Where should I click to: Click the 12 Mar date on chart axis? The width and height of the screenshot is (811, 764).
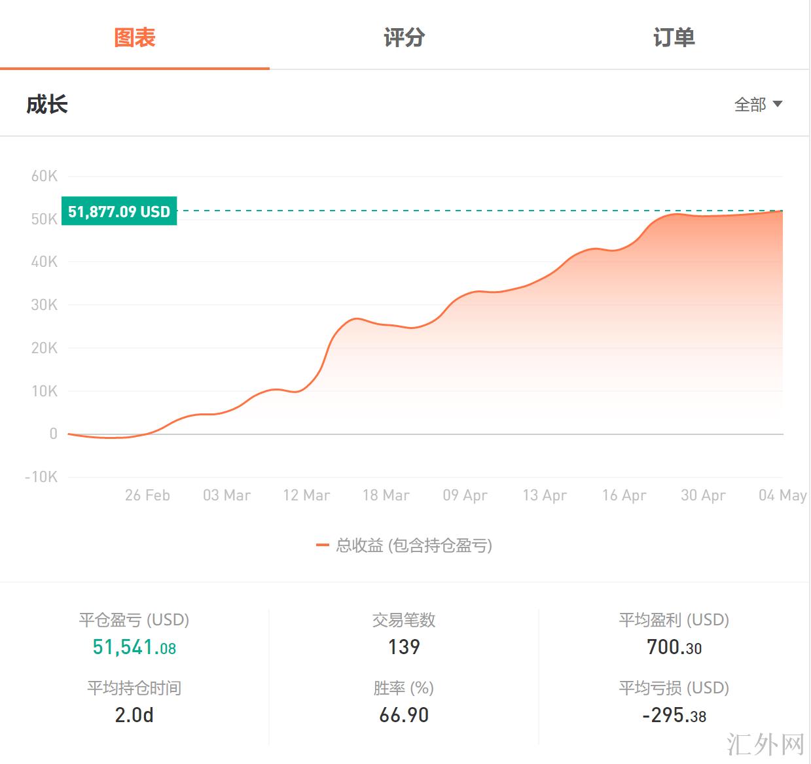pos(306,495)
